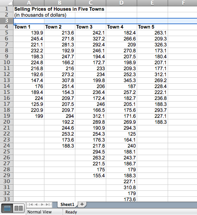Switch to Normal View icon
The width and height of the screenshot is (197, 215).
click(7, 208)
